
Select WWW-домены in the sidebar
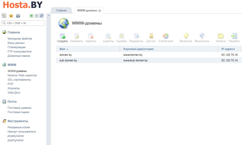click(x=17, y=71)
